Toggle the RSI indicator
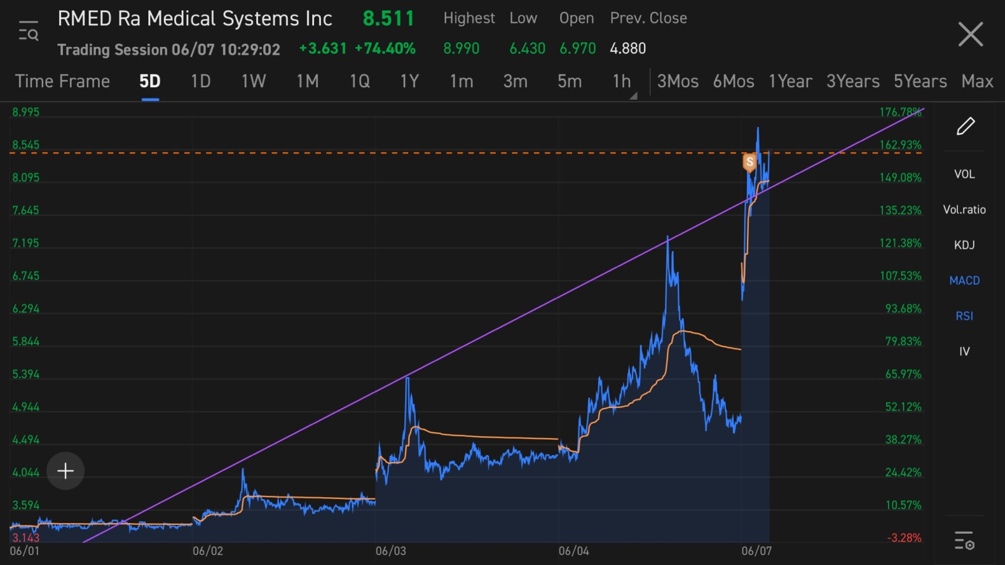This screenshot has width=1005, height=565. click(x=964, y=316)
